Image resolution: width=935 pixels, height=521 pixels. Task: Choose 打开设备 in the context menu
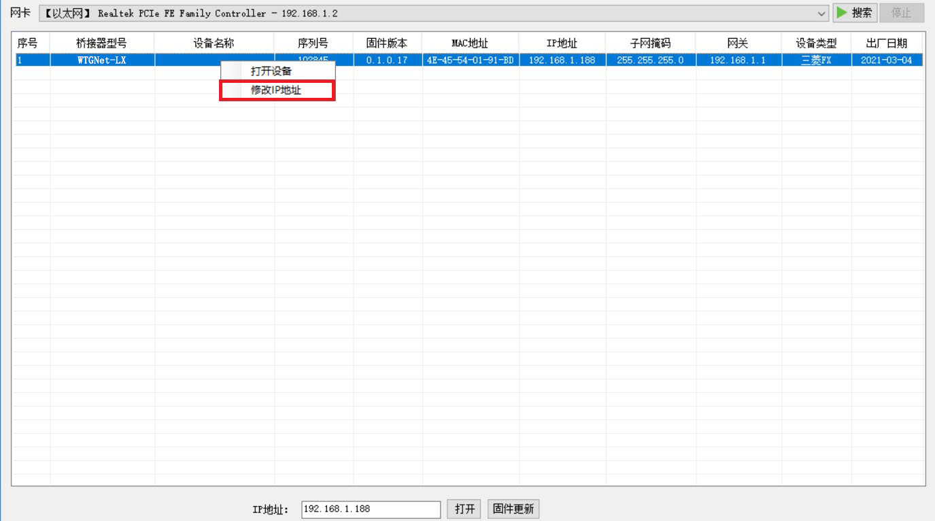[x=277, y=71]
